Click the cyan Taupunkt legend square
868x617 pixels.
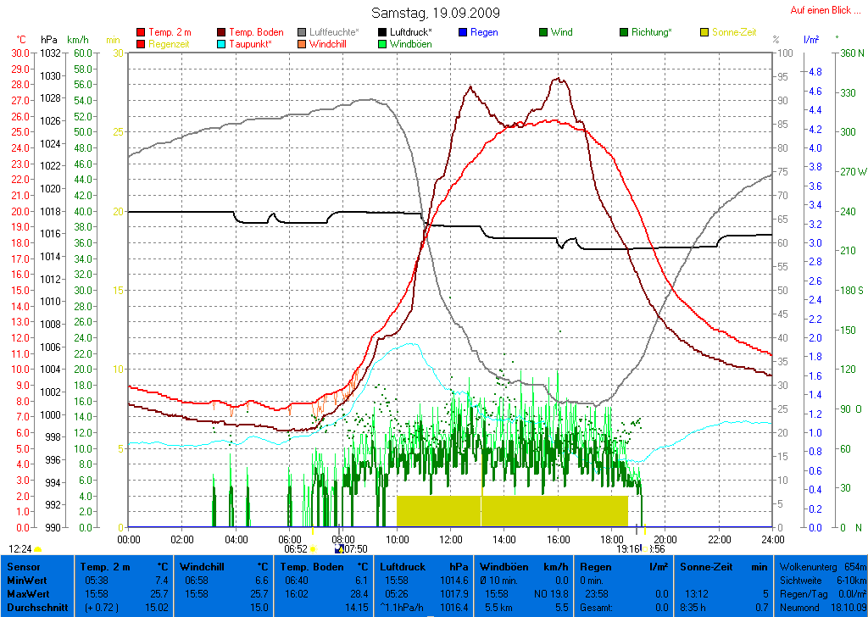point(221,44)
